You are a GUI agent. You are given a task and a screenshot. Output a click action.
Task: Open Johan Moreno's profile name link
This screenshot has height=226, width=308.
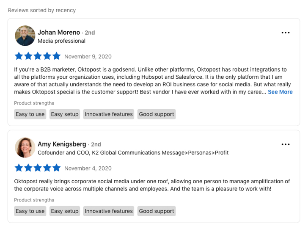pos(59,32)
